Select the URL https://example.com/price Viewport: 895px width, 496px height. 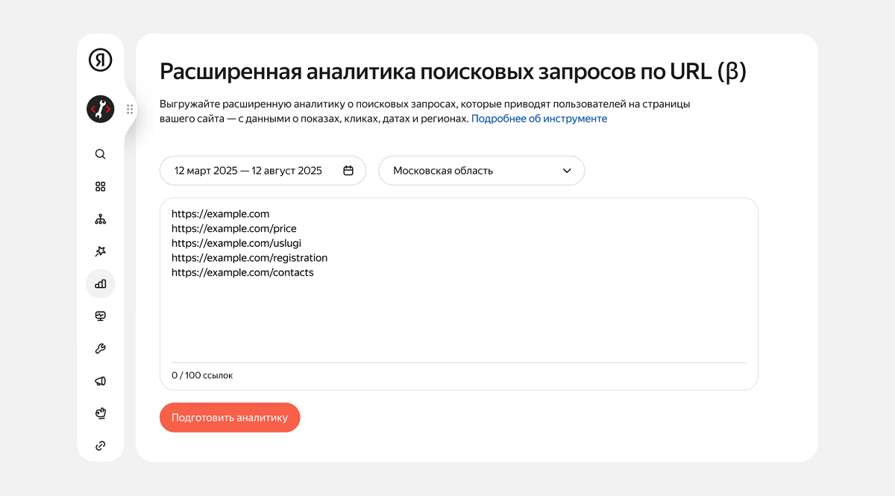(233, 228)
